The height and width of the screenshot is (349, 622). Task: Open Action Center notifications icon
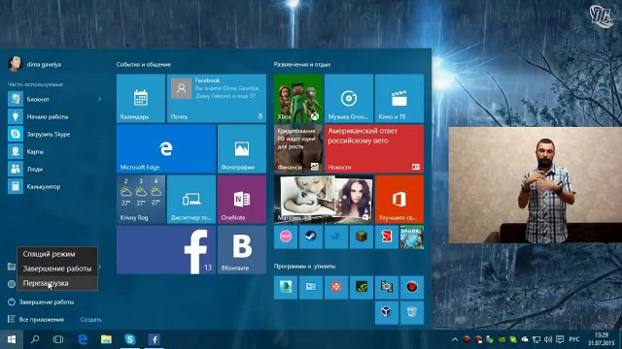click(x=560, y=339)
